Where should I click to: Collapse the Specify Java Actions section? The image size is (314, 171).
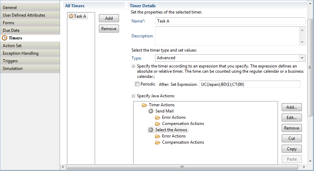tap(133, 96)
